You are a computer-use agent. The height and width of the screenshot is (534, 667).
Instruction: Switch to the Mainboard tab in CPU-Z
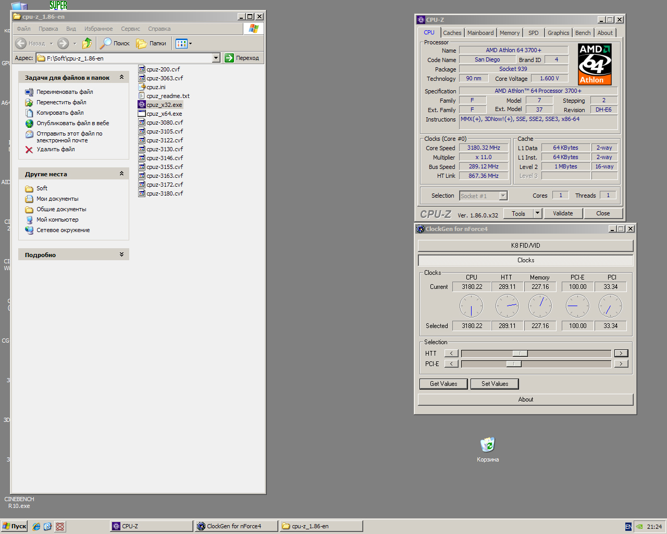click(480, 33)
